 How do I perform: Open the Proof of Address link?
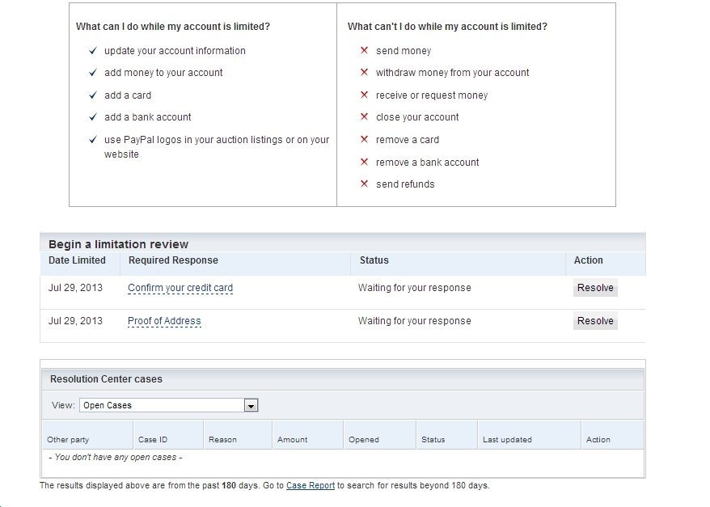[x=164, y=321]
